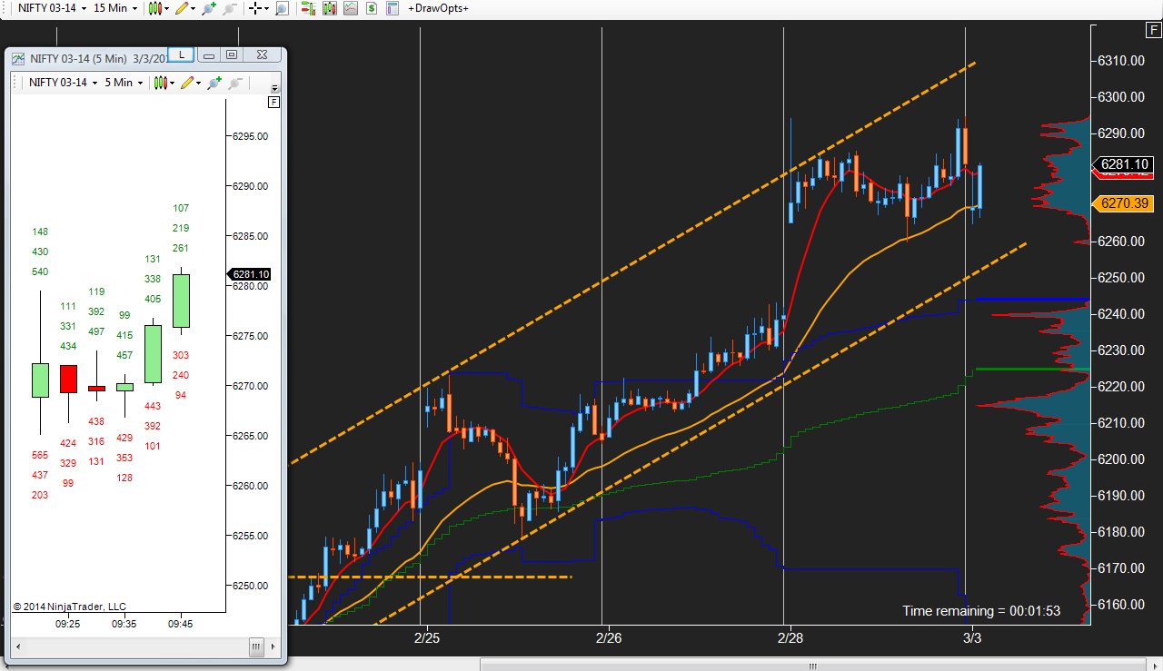
Task: Click the green volume value 107
Action: click(x=181, y=208)
